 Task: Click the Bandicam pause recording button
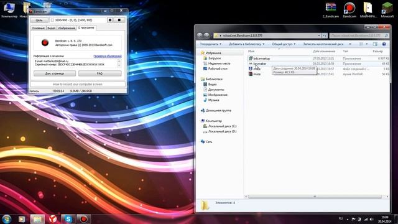point(110,20)
